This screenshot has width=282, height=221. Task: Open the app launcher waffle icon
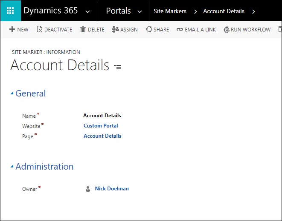[x=10, y=11]
